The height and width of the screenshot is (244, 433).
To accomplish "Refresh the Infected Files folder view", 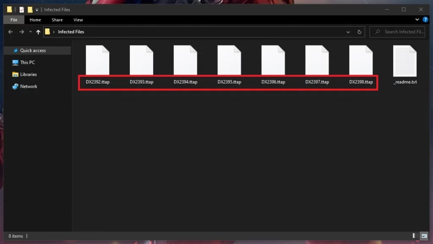I will (x=359, y=32).
